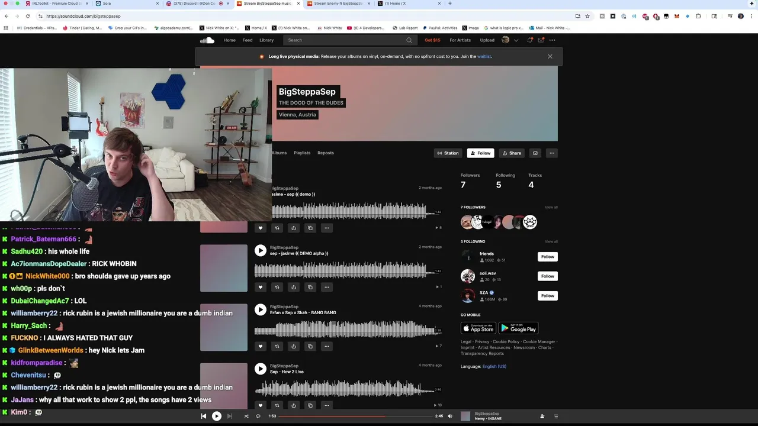Open the Get it on Google Play badge

(518, 328)
